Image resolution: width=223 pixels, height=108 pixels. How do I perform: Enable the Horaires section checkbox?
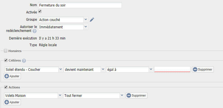click(6, 51)
